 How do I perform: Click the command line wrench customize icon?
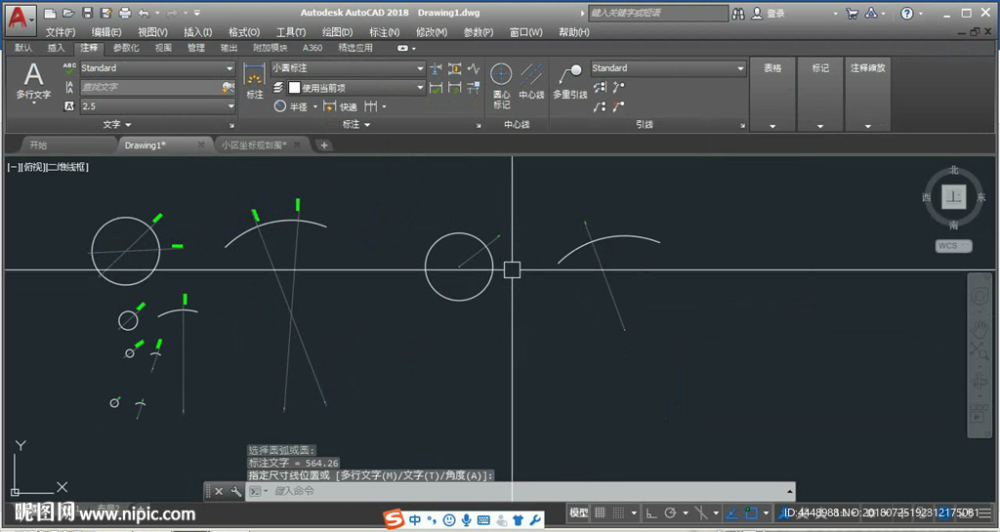pyautogui.click(x=236, y=491)
